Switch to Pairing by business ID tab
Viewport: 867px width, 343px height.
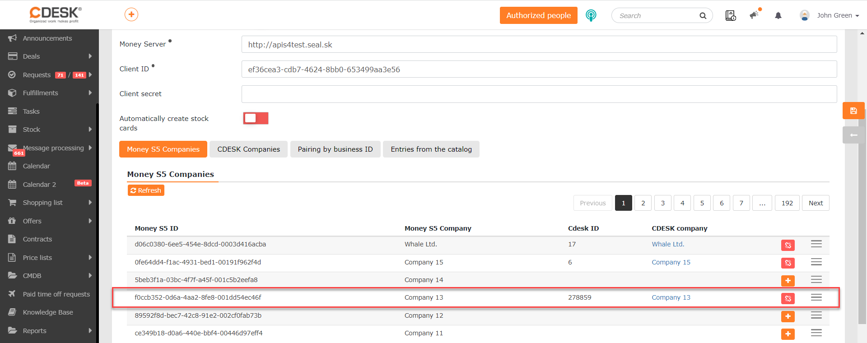(x=336, y=149)
